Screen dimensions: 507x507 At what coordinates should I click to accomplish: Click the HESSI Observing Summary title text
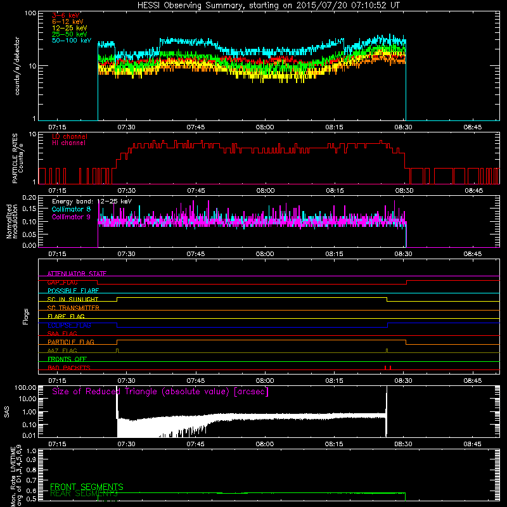pos(269,6)
